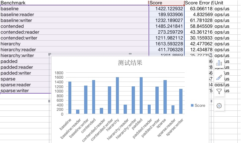Select the hierarchy:reader cell
241x143 pixels.
pos(74,49)
